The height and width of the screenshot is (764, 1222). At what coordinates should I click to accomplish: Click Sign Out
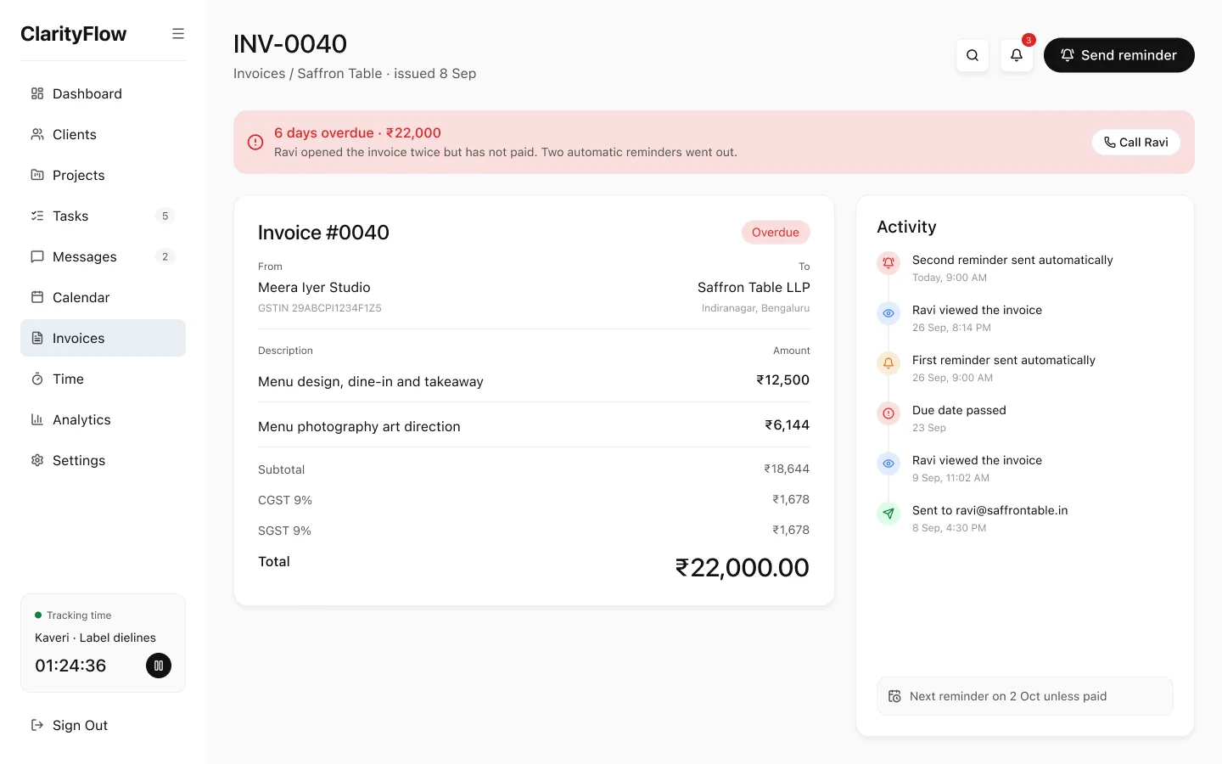(x=103, y=725)
